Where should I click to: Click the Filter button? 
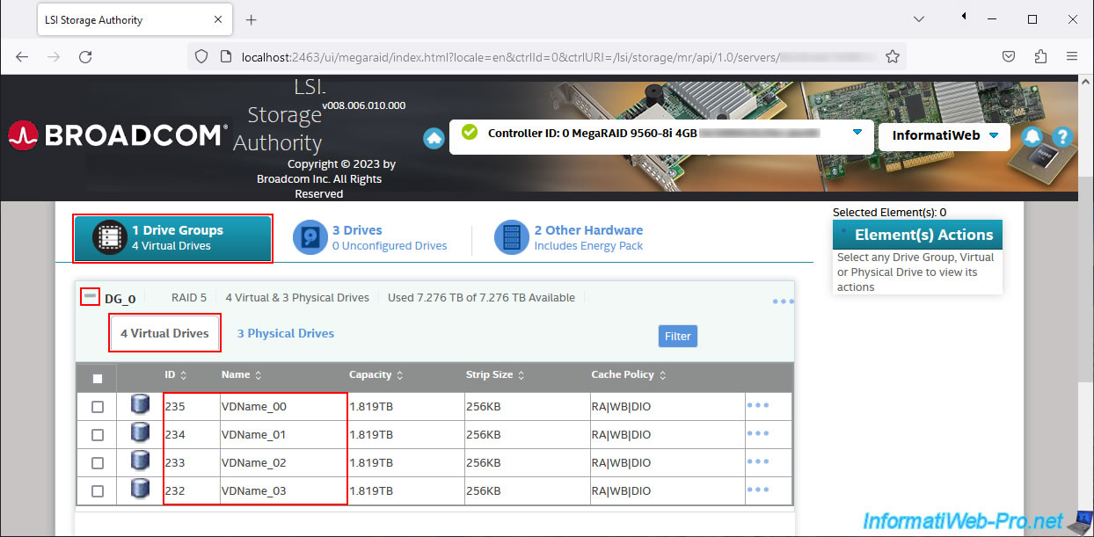click(678, 336)
